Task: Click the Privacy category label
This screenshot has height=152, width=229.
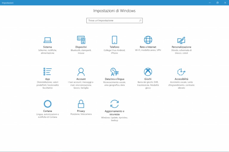Action: (81, 111)
